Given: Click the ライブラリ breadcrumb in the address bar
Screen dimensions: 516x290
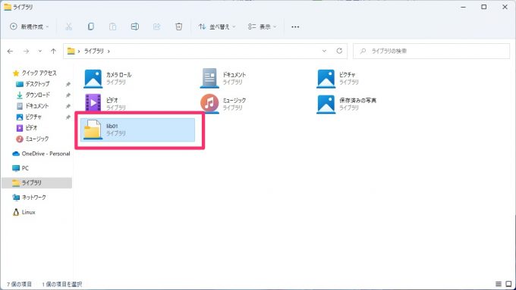Looking at the screenshot, I should point(94,51).
